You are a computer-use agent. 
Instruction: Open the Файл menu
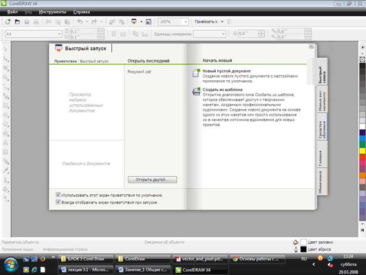click(x=12, y=12)
